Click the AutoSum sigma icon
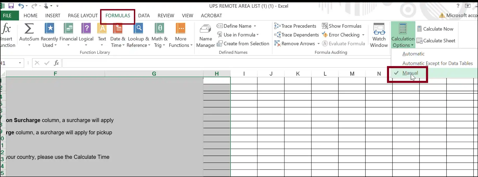Screen dimensions: 478x177 (29, 29)
